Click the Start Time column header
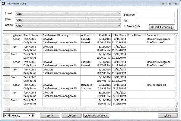This screenshot has height=121, width=181. point(104,35)
